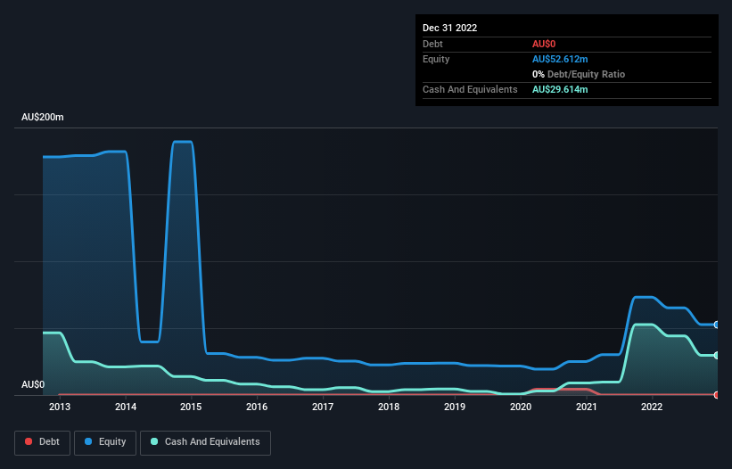Click the 2015 x-axis label
Image resolution: width=732 pixels, height=469 pixels.
pyautogui.click(x=191, y=407)
